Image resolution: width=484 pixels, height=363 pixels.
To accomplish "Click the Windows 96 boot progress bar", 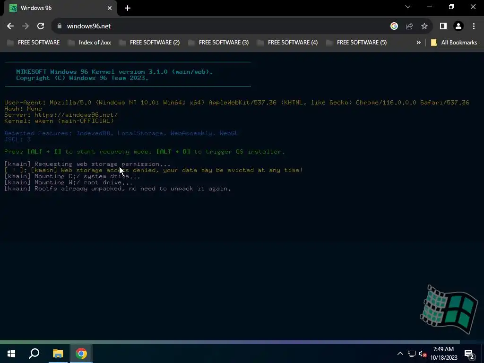I will [230, 342].
